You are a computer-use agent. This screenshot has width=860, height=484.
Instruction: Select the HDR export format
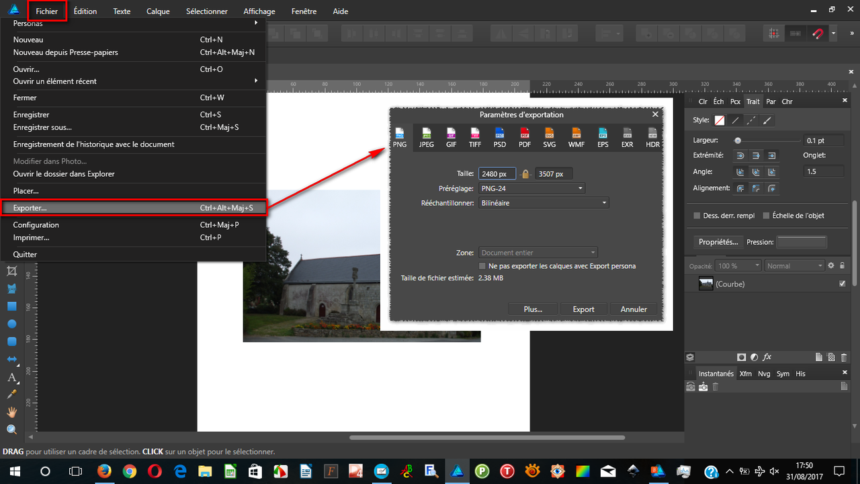tap(652, 138)
